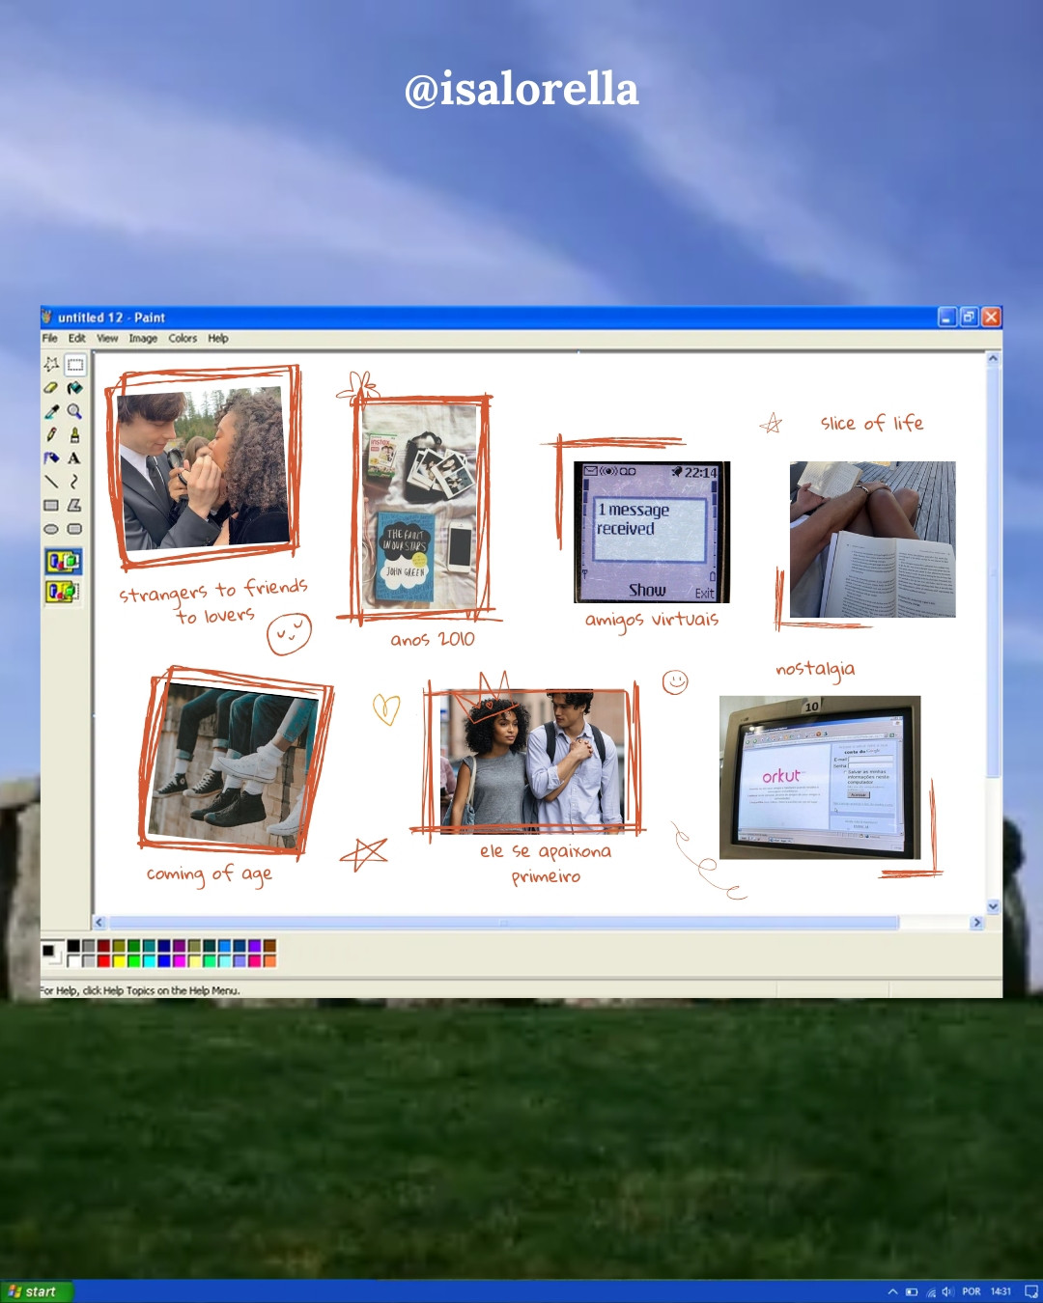The height and width of the screenshot is (1303, 1043).
Task: Click the '1 message received' phone image
Action: click(x=652, y=532)
